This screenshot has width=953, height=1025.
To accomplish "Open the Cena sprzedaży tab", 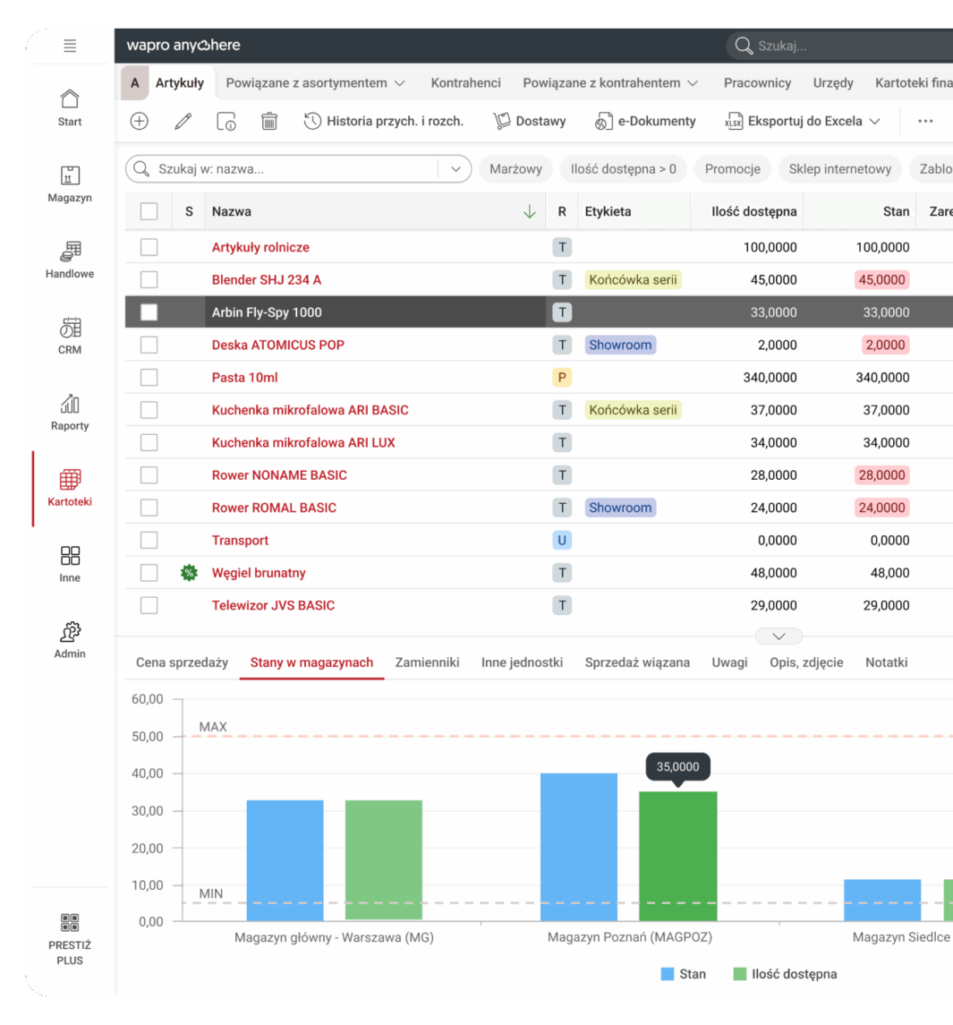I will pos(182,662).
